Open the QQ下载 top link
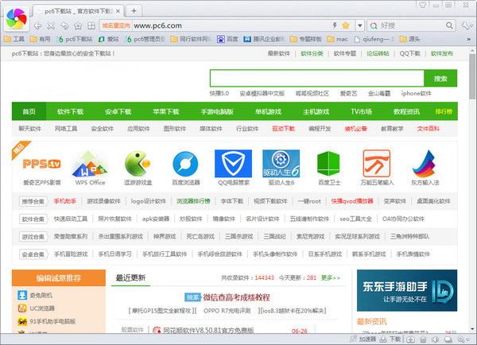 tap(409, 53)
